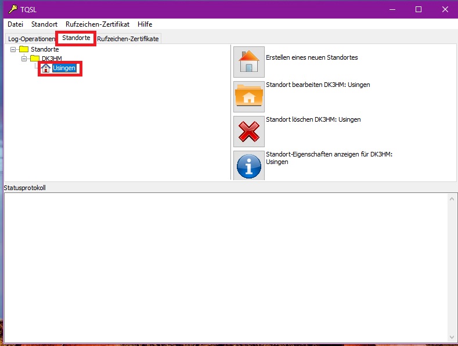Click the status log scroll-down arrow

pos(452,337)
